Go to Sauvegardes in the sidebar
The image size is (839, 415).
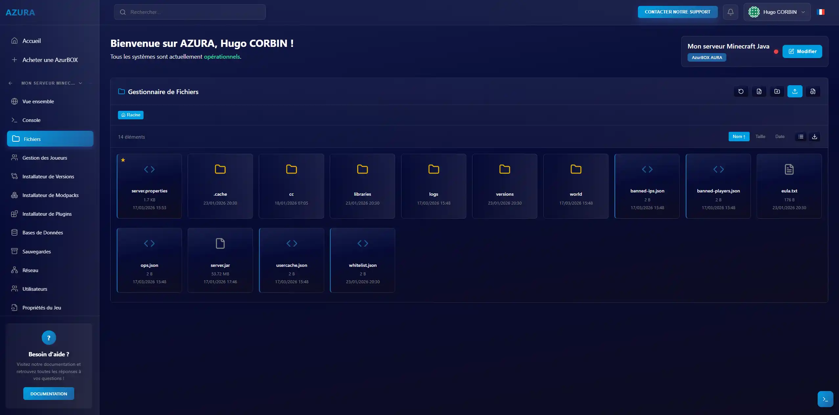click(x=36, y=252)
